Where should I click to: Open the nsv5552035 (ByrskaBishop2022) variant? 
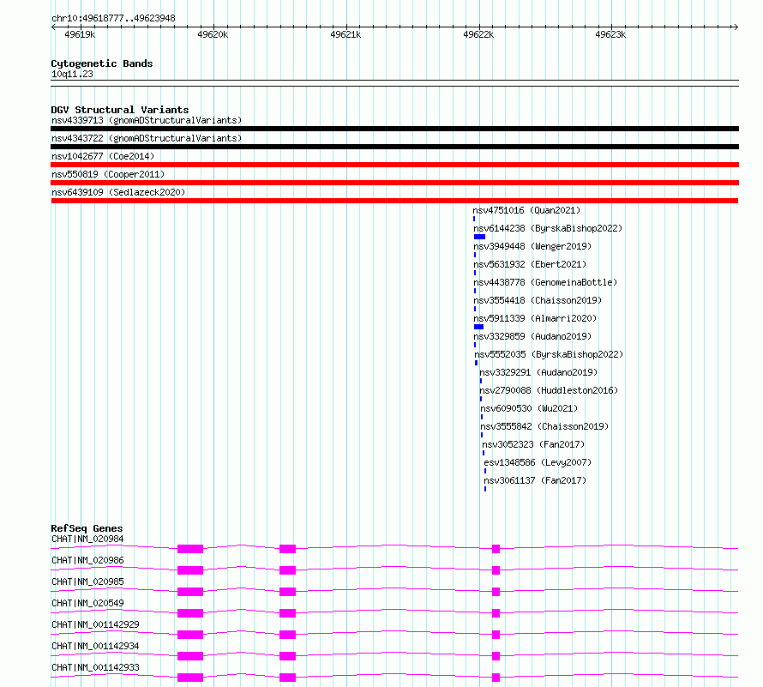coord(549,354)
